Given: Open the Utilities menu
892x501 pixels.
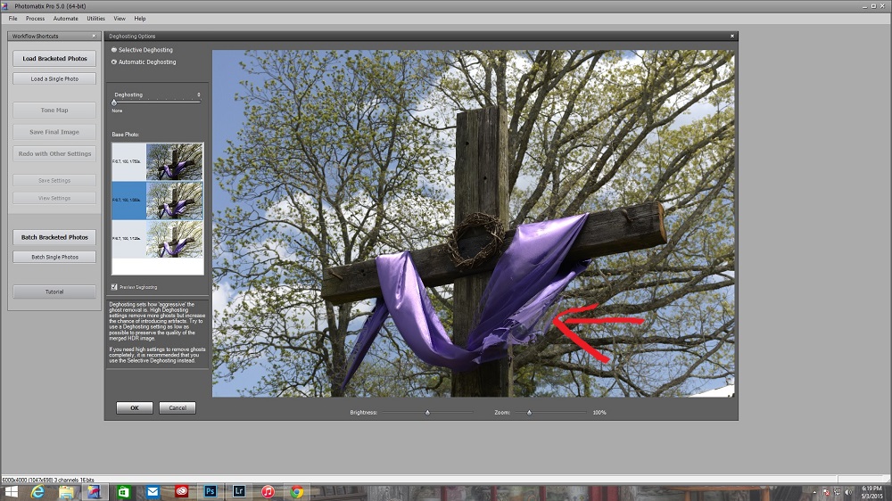Looking at the screenshot, I should tap(95, 18).
